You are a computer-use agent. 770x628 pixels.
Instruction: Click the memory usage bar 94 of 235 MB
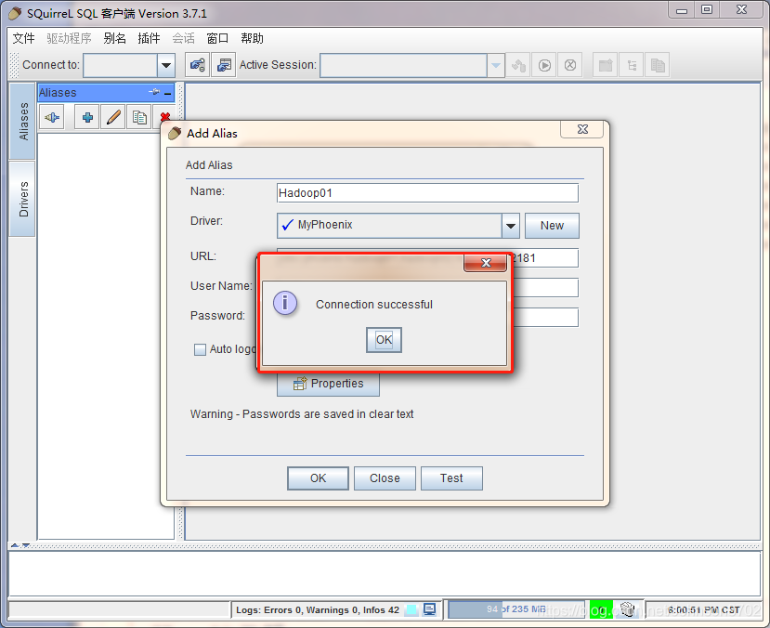click(516, 609)
